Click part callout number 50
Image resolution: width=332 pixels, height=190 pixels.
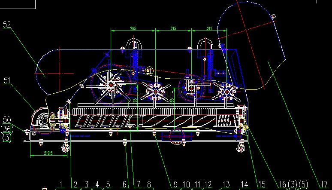7,119
